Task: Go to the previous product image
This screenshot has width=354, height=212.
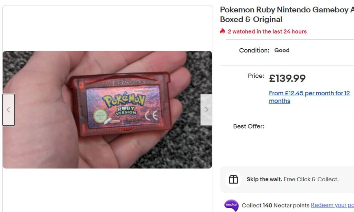Action: tap(9, 110)
